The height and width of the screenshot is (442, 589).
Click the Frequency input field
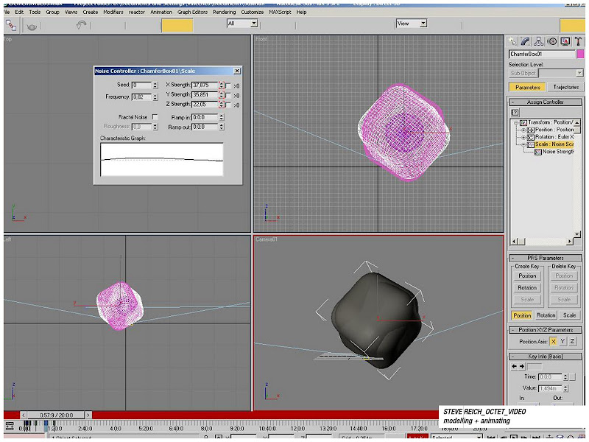[x=141, y=97]
